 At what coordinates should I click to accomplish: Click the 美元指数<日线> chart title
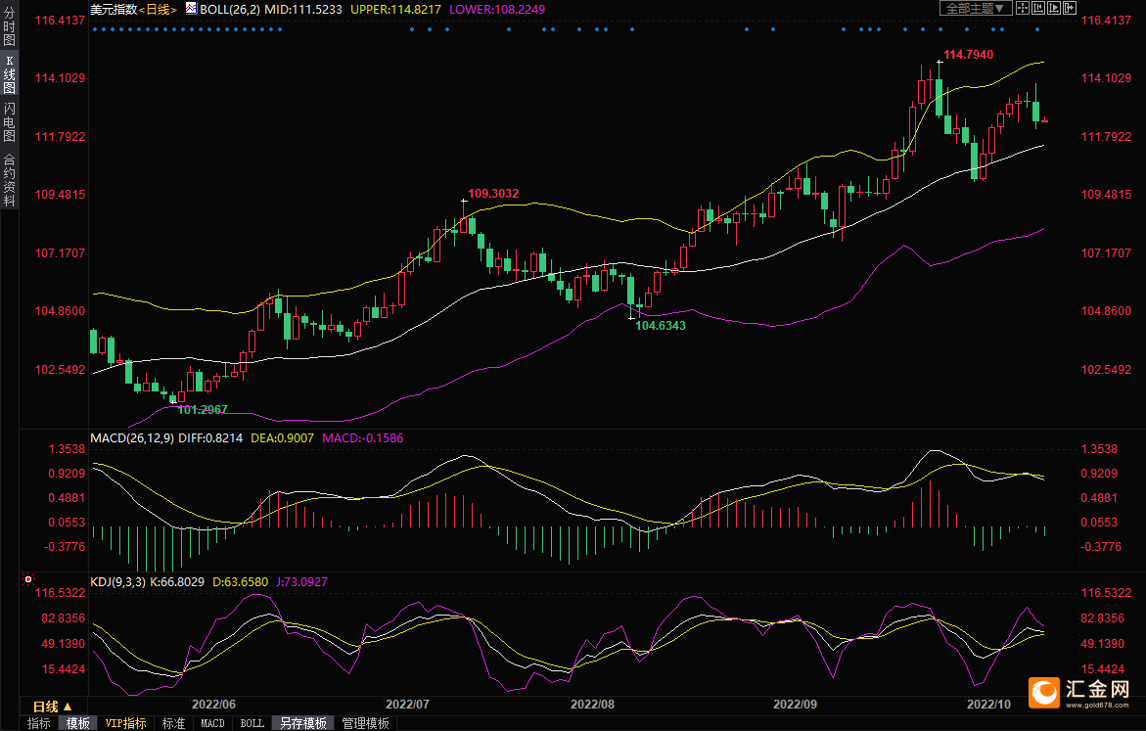(x=133, y=9)
